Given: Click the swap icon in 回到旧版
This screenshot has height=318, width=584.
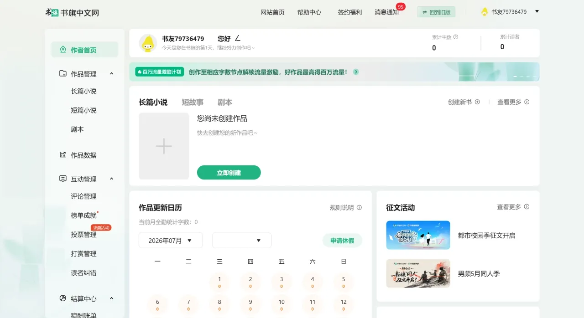Looking at the screenshot, I should coord(425,12).
